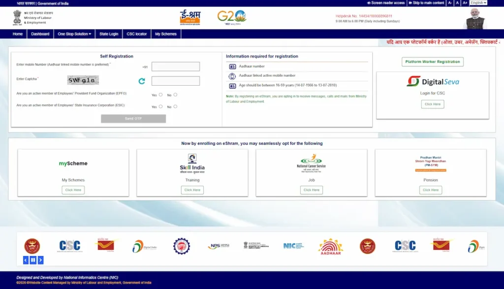Viewport: 504px width, 289px height.
Task: Open My Schemes in navigation bar
Action: point(166,34)
